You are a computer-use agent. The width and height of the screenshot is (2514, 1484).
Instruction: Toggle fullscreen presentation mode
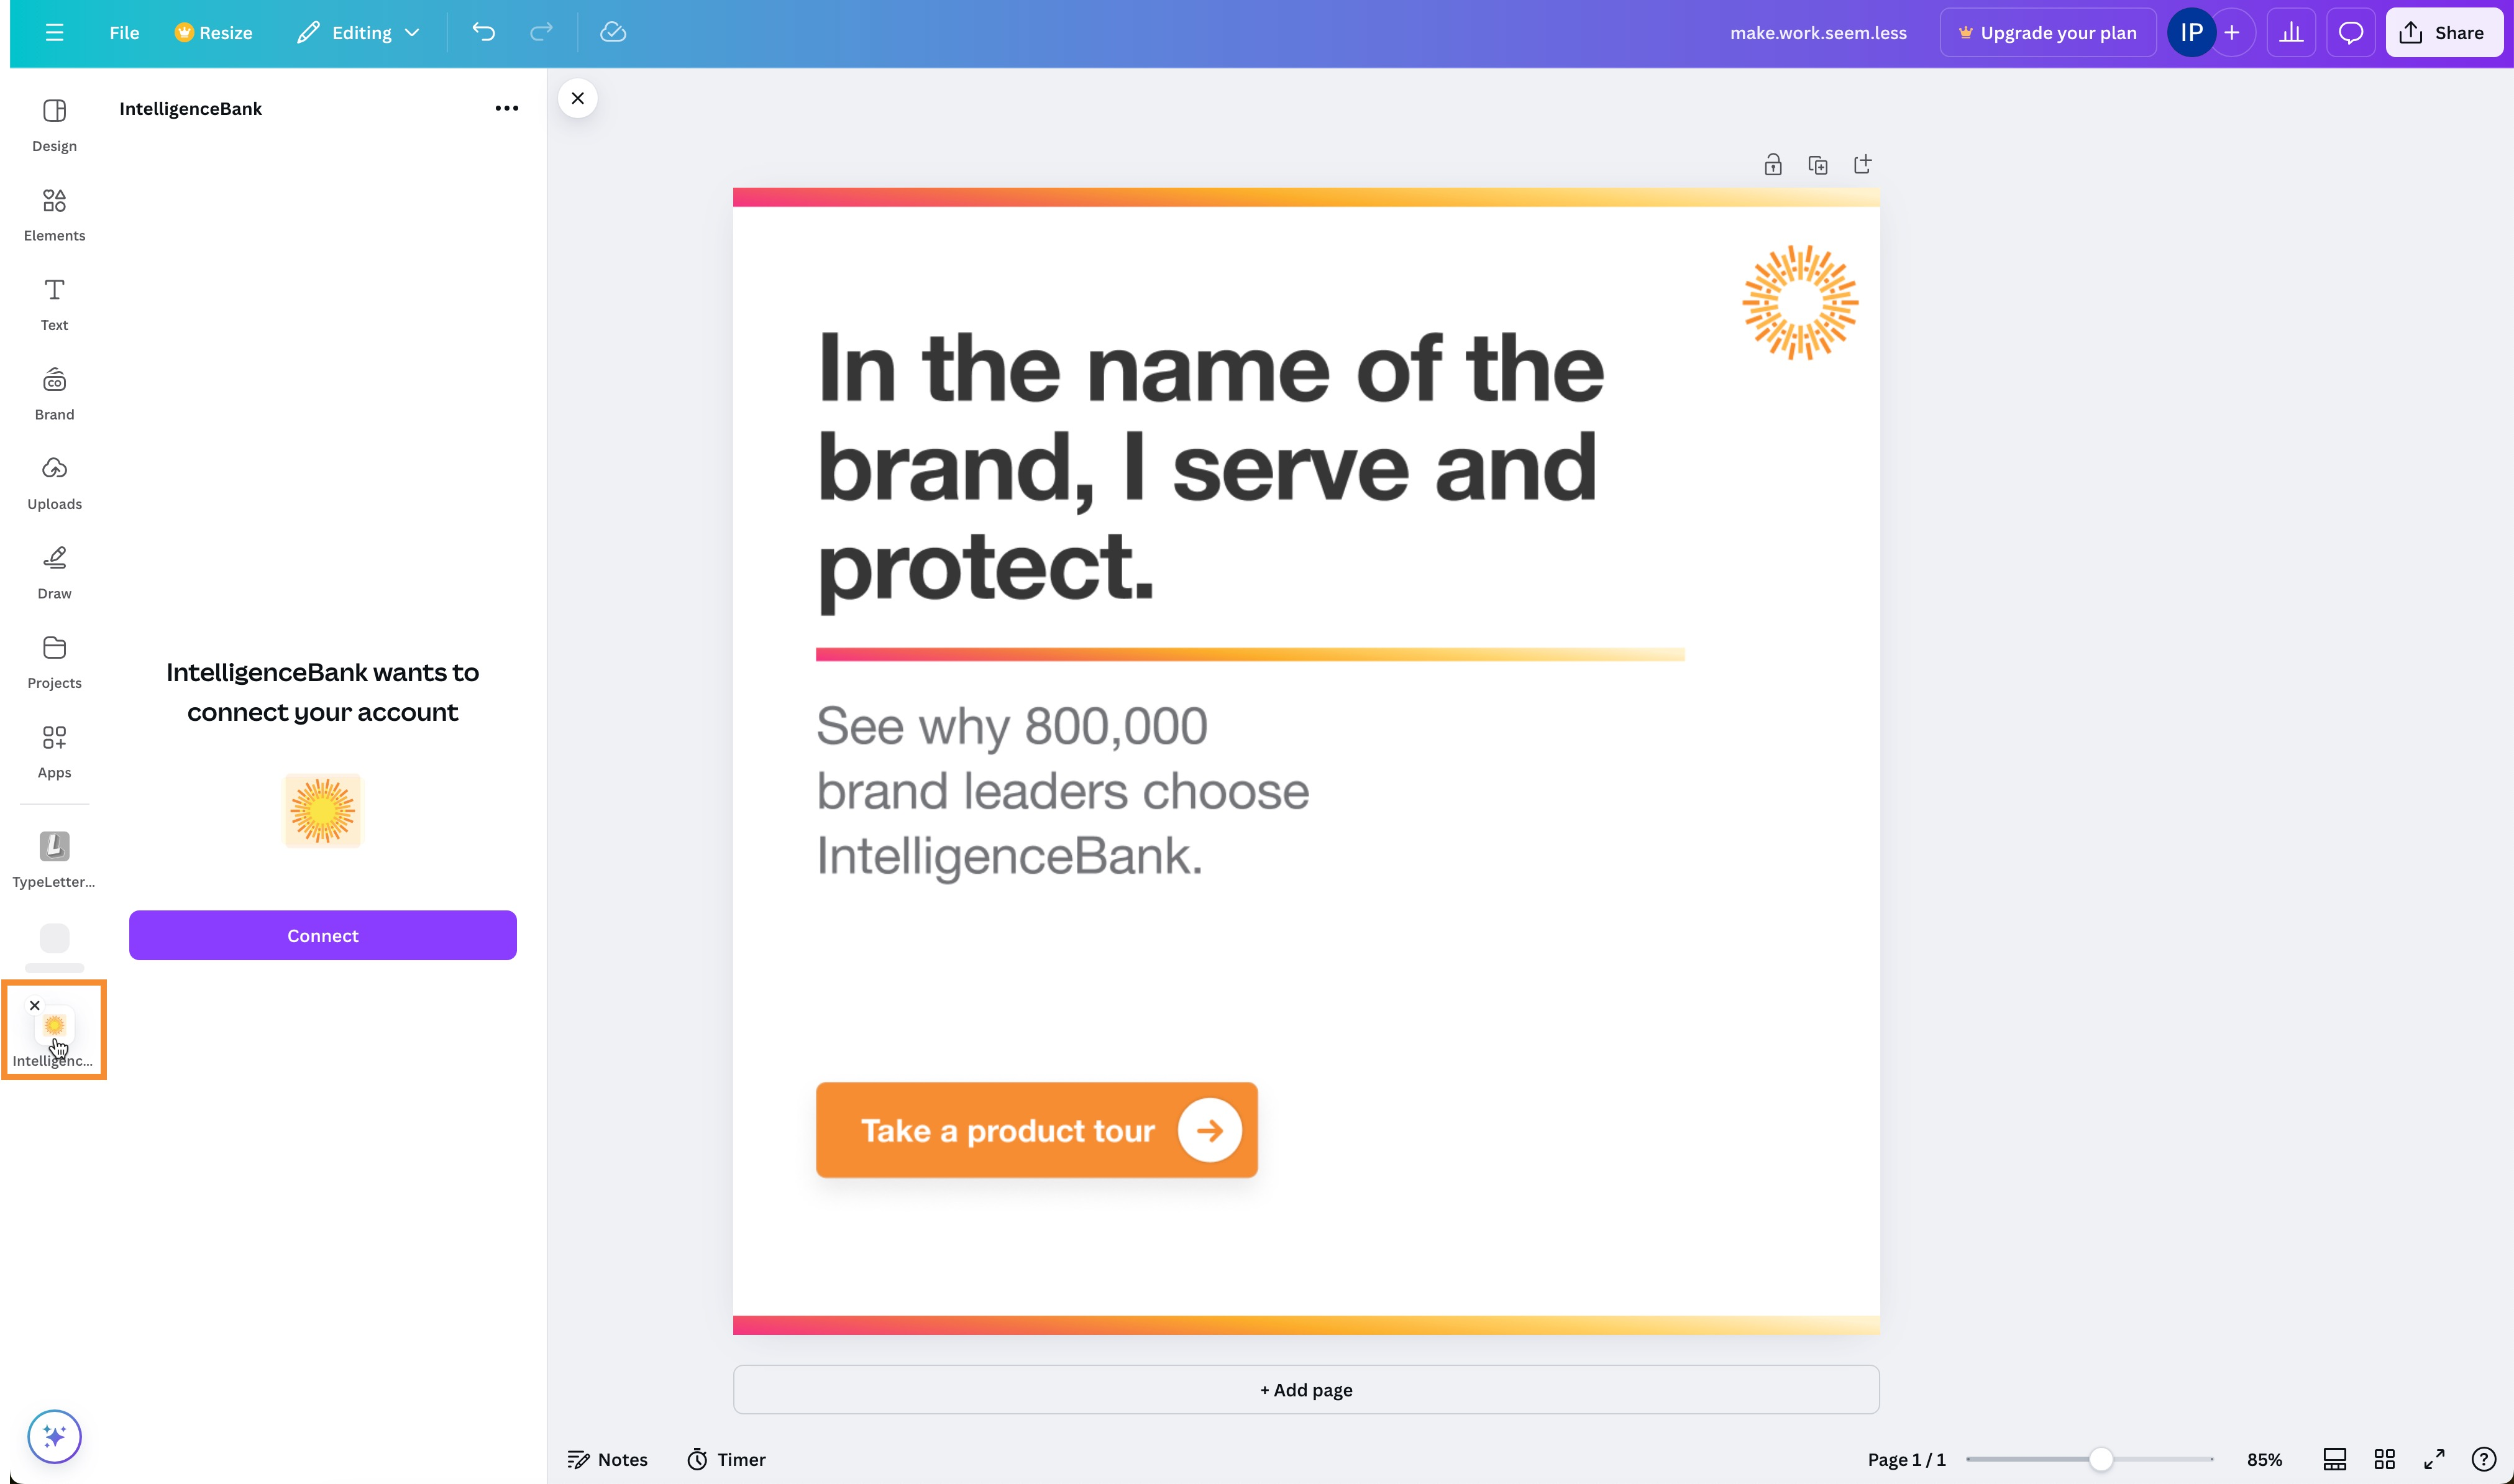click(2434, 1459)
